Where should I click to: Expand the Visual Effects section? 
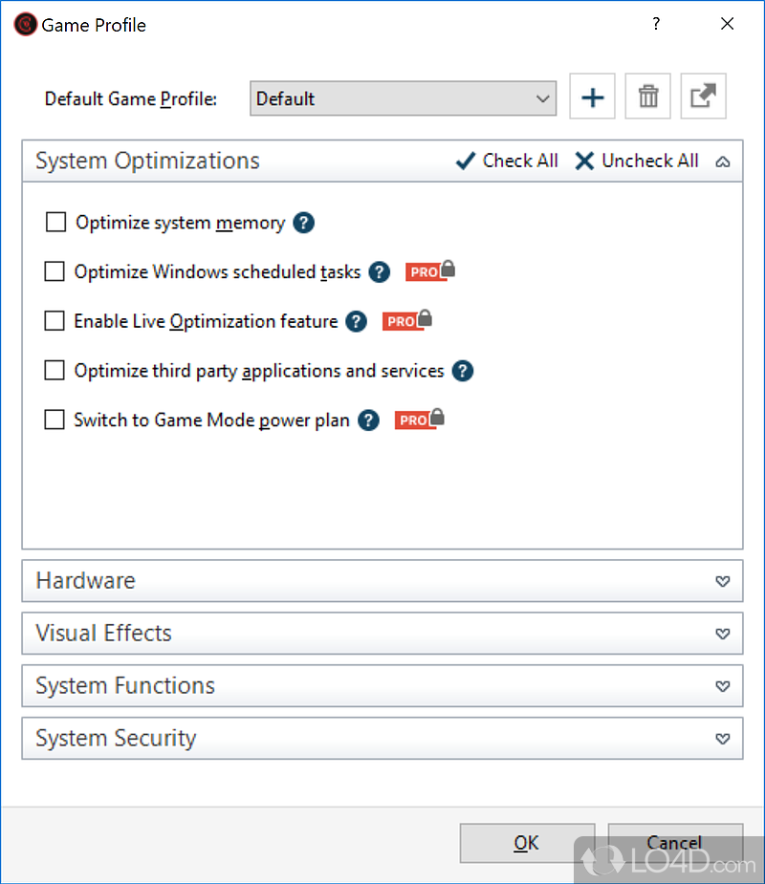[382, 634]
